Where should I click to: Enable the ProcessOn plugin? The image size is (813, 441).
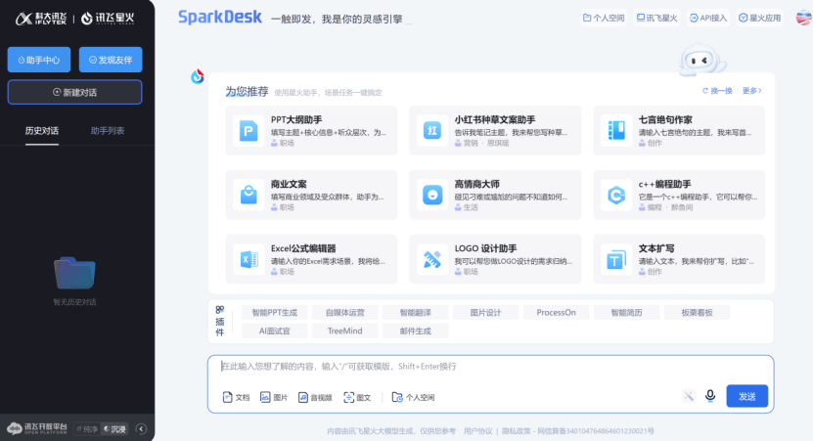pyautogui.click(x=556, y=313)
